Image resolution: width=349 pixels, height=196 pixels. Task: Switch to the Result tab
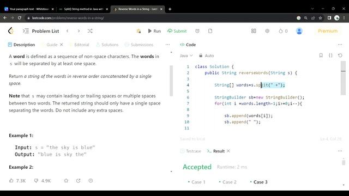pos(216,151)
